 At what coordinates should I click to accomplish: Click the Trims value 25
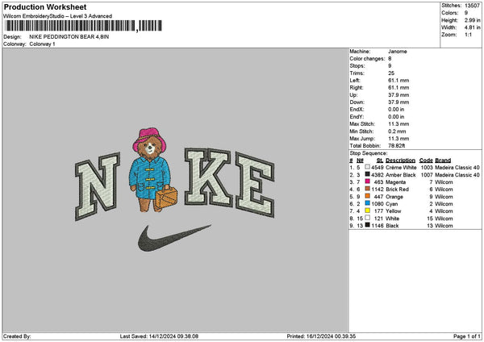[x=391, y=73]
